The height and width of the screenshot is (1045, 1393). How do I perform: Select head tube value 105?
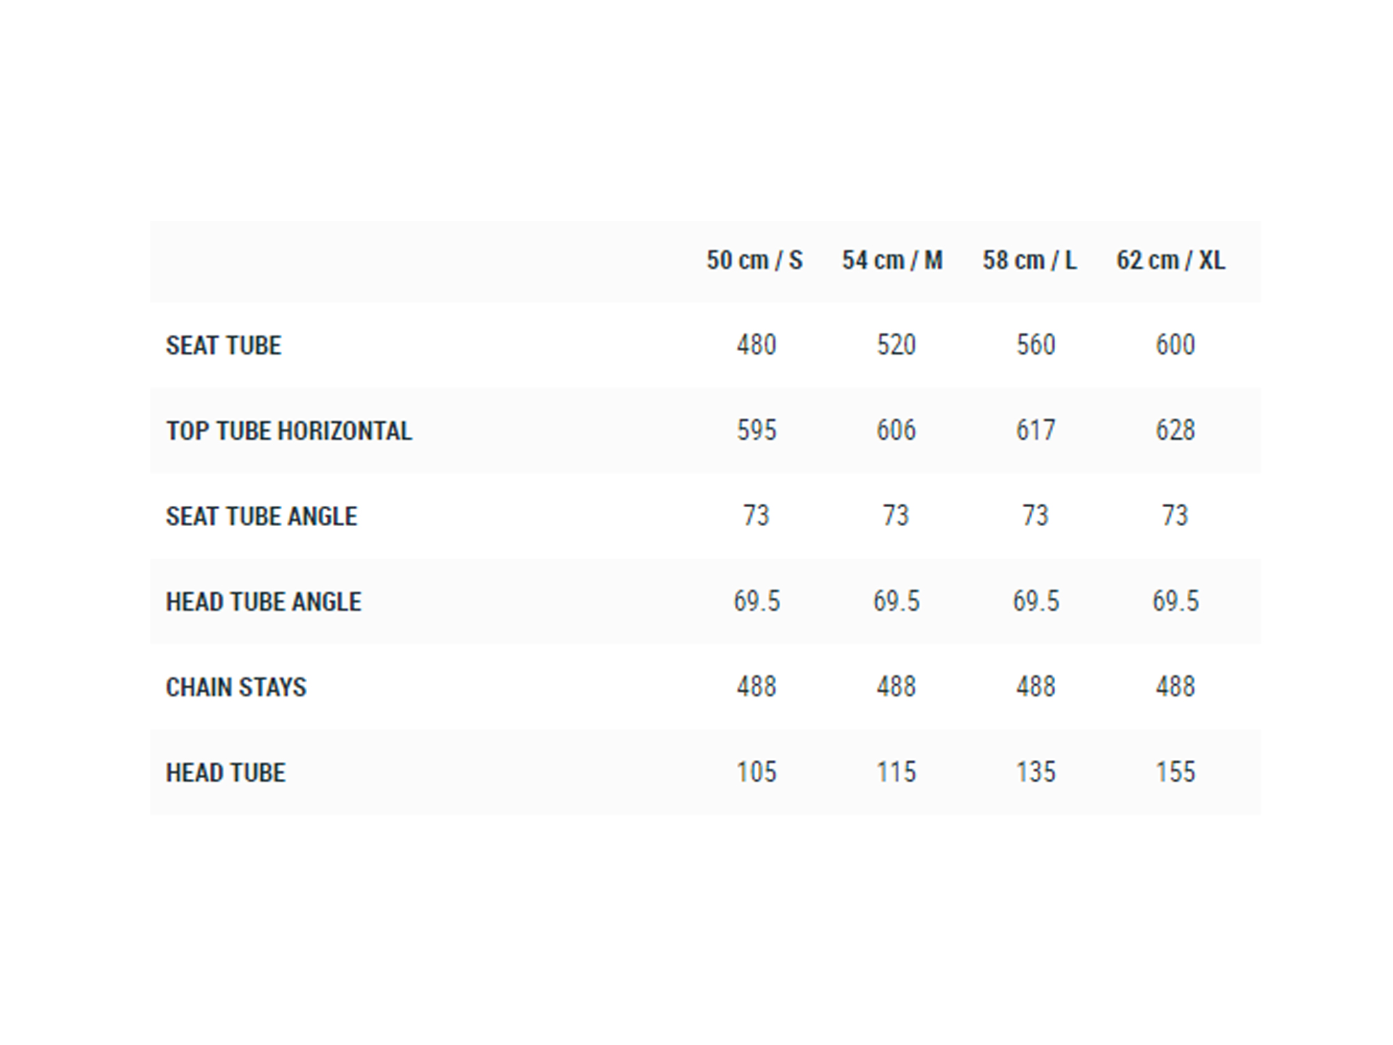pyautogui.click(x=756, y=772)
